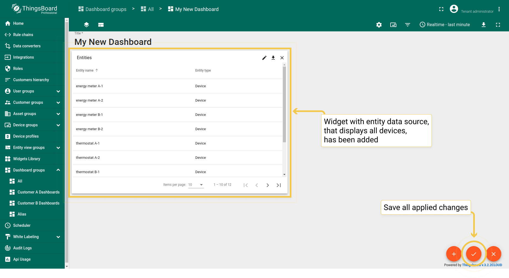This screenshot has width=509, height=278.
Task: Expand Entity view groups chevron
Action: coord(58,148)
